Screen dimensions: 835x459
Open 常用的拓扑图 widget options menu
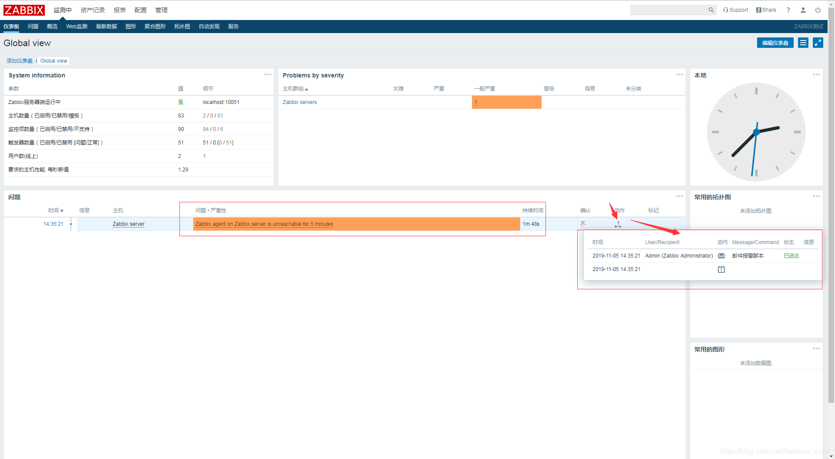pos(816,196)
